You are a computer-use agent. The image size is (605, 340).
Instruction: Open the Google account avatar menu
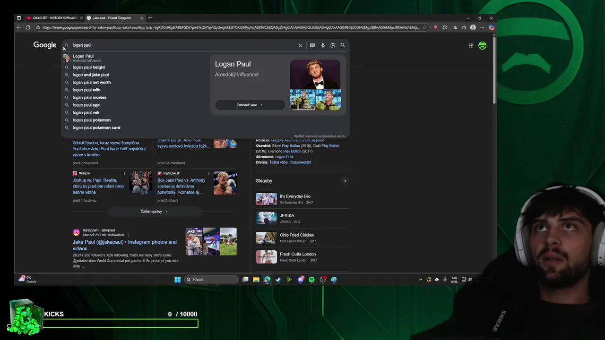482,45
